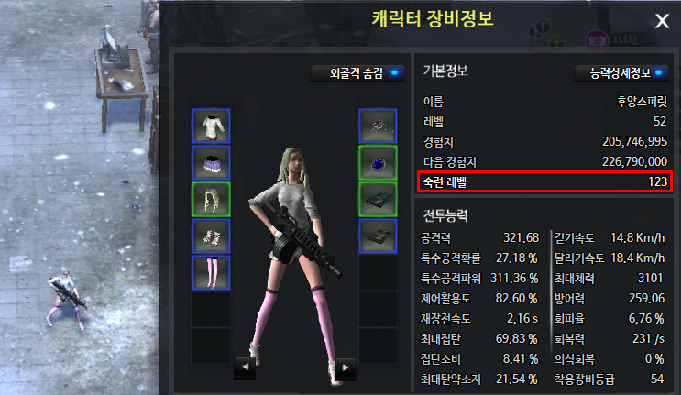This screenshot has width=681, height=395.
Task: Select the purple skirt equipment slot
Action: 211,163
